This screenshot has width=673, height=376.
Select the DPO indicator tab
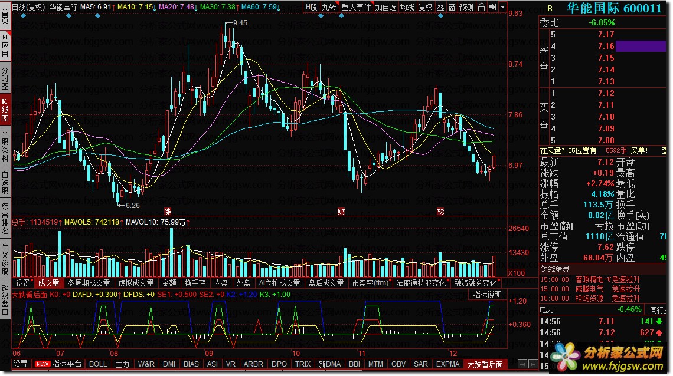pyautogui.click(x=279, y=364)
